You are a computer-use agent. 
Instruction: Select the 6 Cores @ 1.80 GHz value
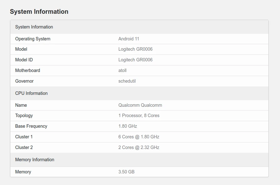click(x=139, y=137)
